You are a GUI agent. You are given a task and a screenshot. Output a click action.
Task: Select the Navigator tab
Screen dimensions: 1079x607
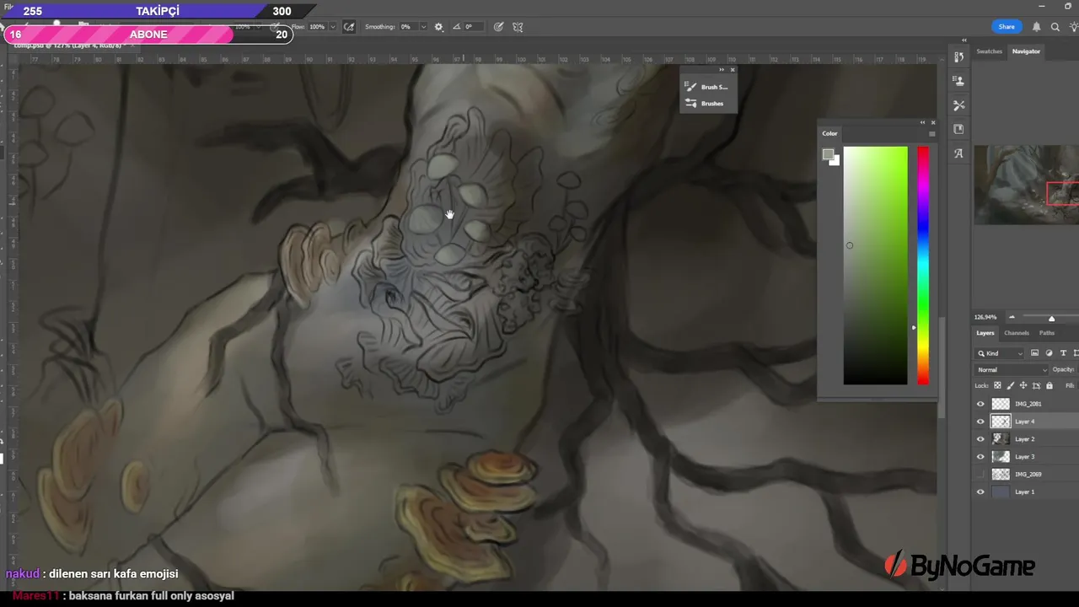1026,51
